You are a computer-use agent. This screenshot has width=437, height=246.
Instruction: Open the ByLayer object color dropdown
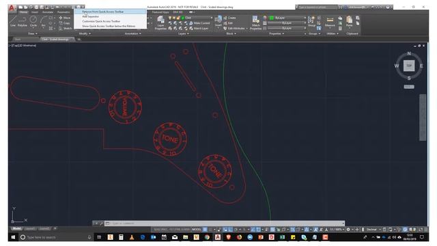click(305, 18)
